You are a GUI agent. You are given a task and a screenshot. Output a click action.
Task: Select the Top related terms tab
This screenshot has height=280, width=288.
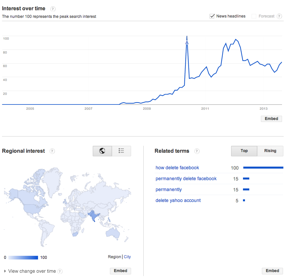pyautogui.click(x=244, y=151)
